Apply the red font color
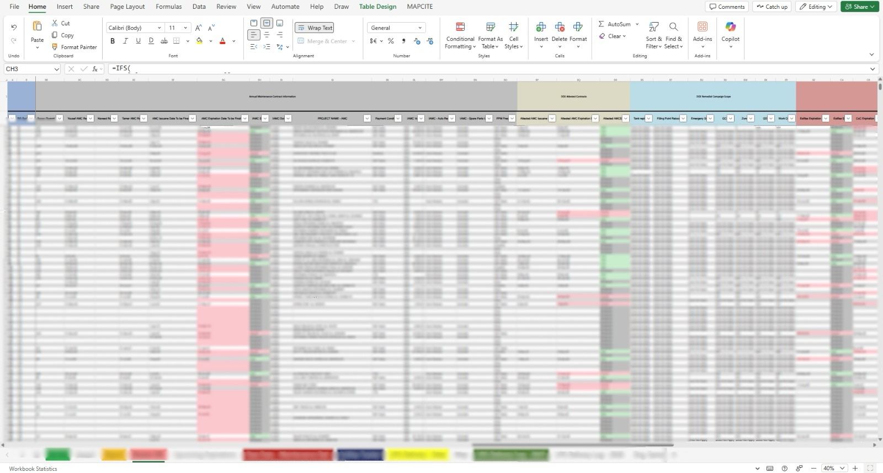This screenshot has height=473, width=883. click(222, 41)
